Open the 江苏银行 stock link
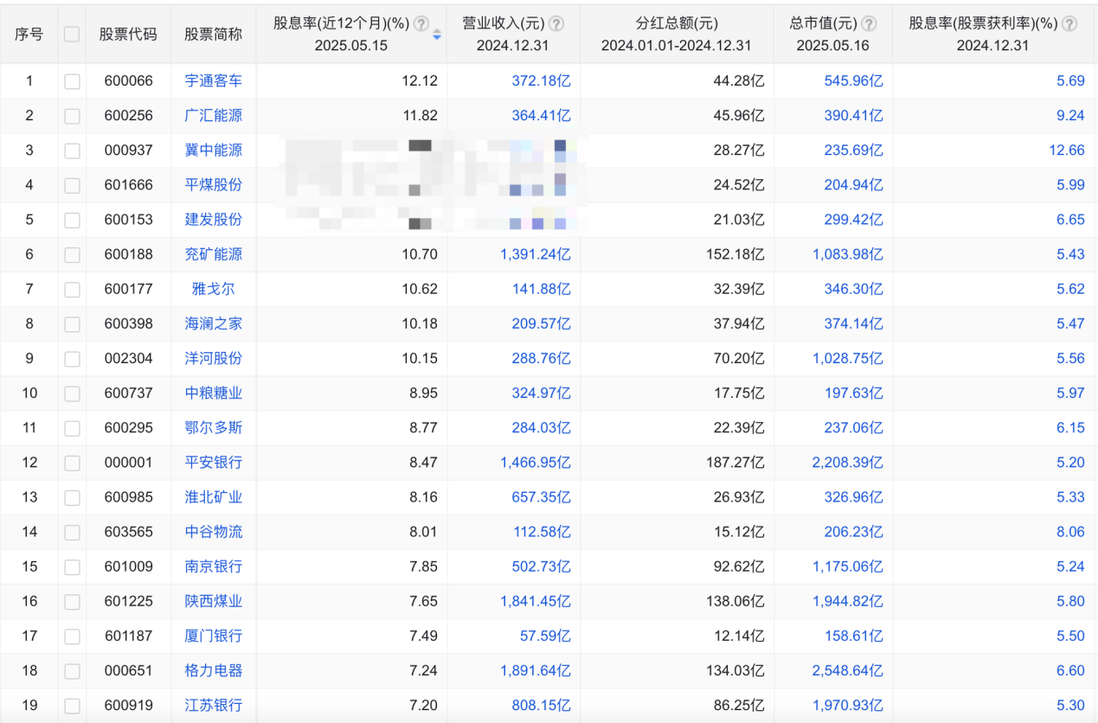This screenshot has height=723, width=1098. tap(214, 705)
